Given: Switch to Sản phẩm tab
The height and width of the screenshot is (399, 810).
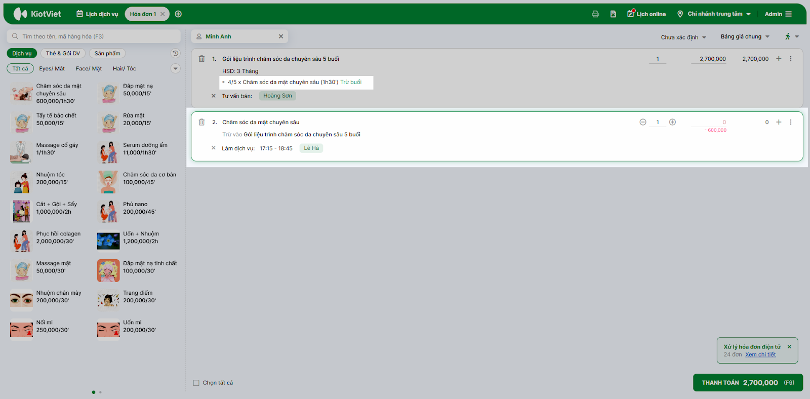Looking at the screenshot, I should [x=107, y=53].
